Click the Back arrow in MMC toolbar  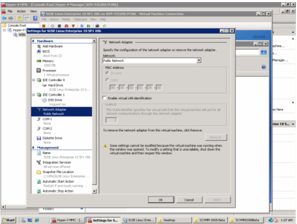[4, 18]
